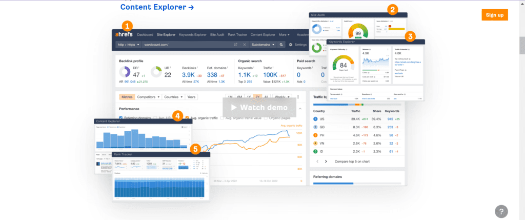Image resolution: width=525 pixels, height=220 pixels.
Task: Click the orange Sign up button
Action: (x=495, y=15)
